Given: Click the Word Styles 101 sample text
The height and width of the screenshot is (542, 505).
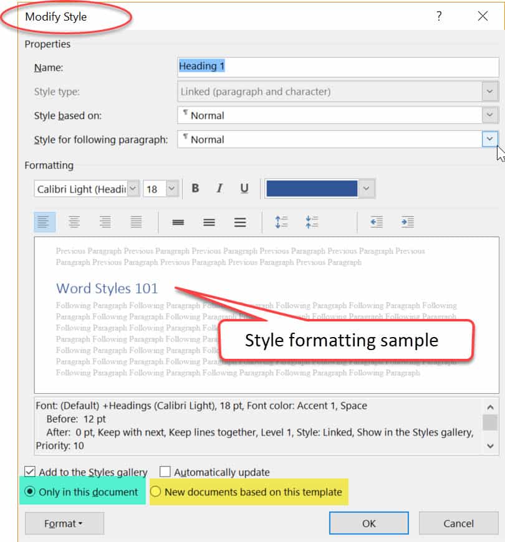Looking at the screenshot, I should 107,288.
